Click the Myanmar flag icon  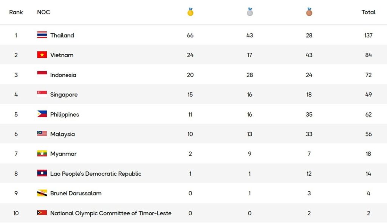click(x=42, y=154)
